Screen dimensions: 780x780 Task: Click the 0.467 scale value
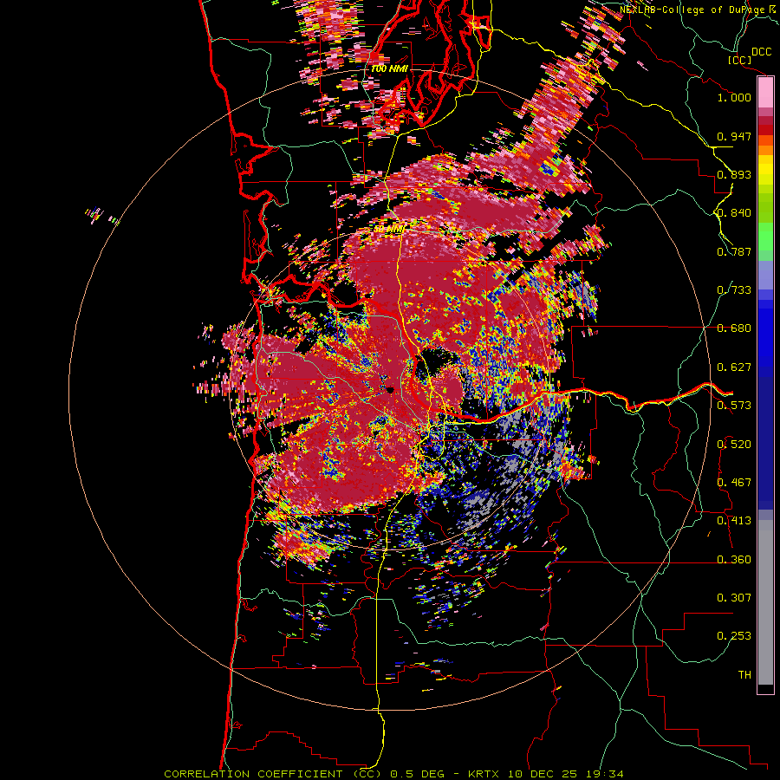(734, 483)
